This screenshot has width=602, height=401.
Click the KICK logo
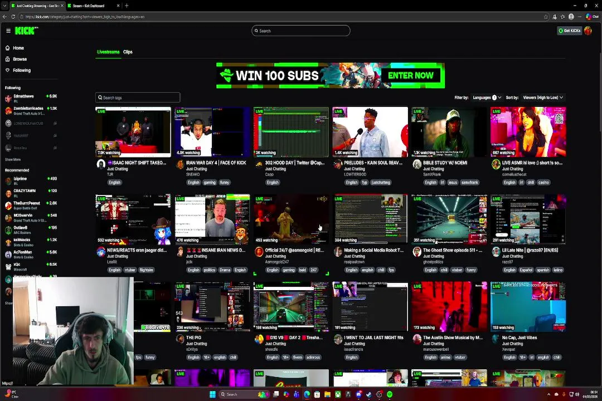point(26,31)
